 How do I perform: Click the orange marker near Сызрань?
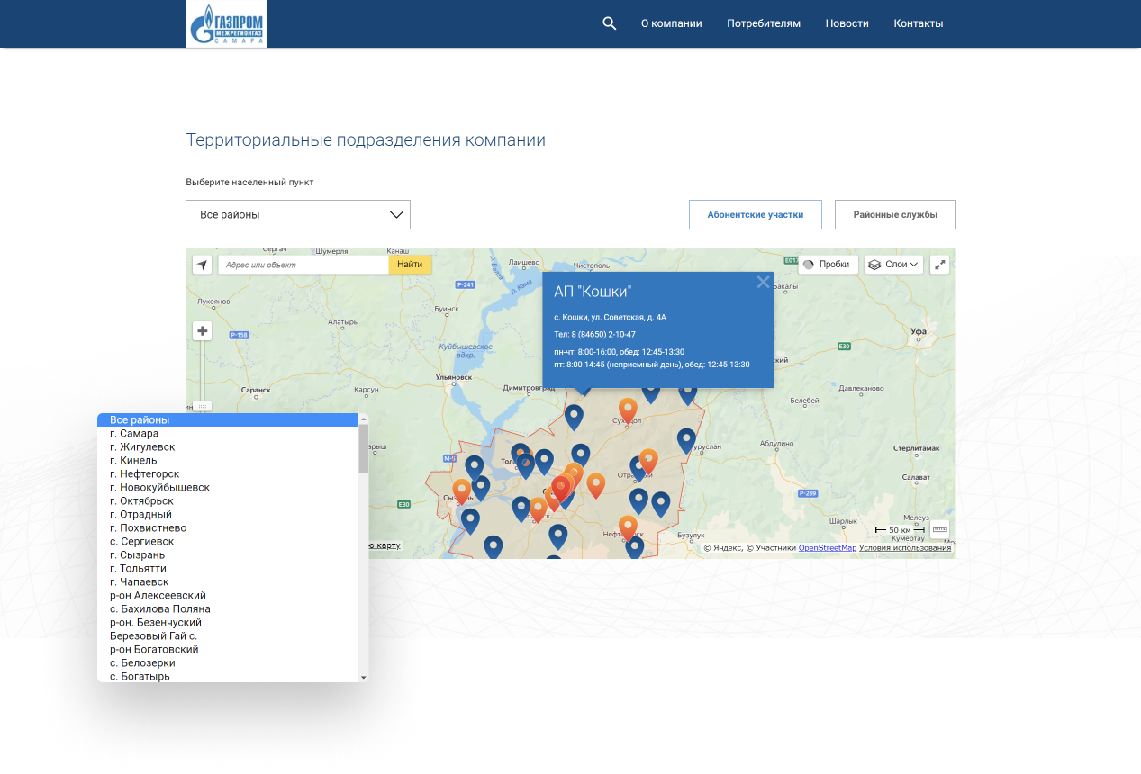click(462, 490)
